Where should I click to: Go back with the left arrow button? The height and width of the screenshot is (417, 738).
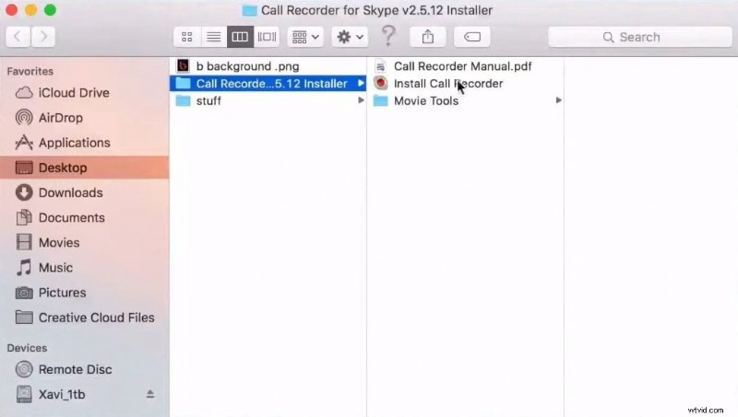18,37
